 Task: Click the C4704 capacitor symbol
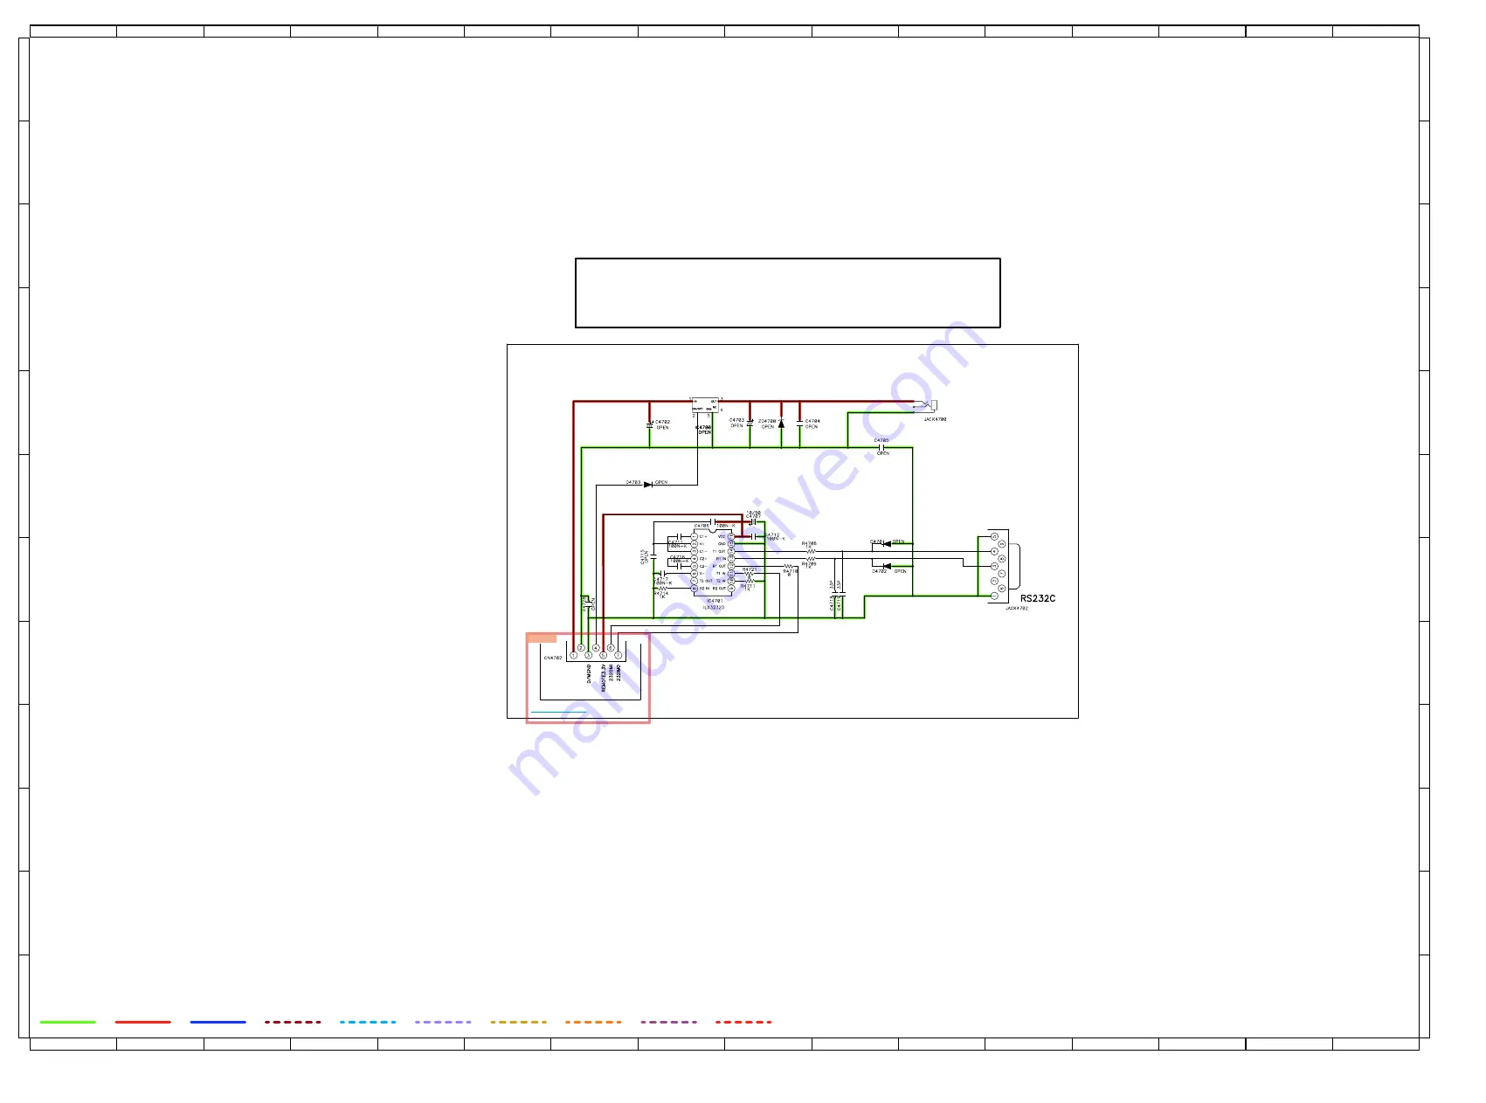pos(799,424)
